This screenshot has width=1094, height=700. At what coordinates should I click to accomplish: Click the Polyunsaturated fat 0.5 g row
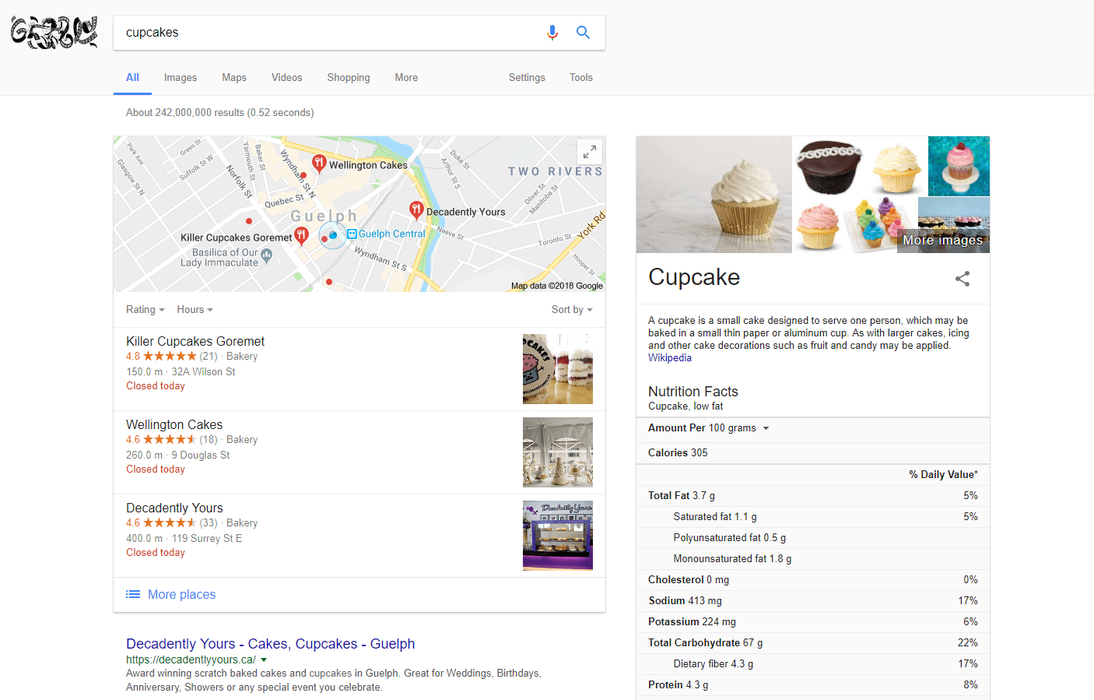[813, 537]
